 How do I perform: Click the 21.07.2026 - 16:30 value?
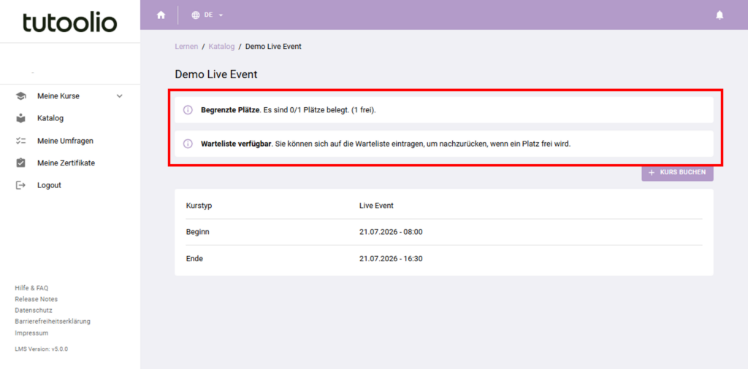[x=391, y=259]
